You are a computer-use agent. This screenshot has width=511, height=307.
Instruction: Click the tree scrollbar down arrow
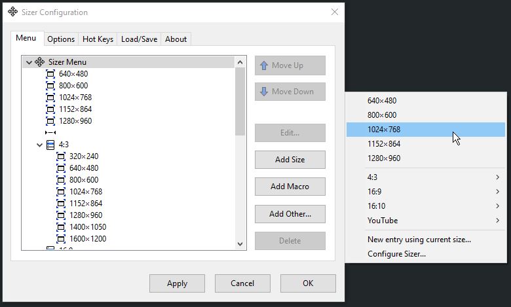tap(240, 244)
